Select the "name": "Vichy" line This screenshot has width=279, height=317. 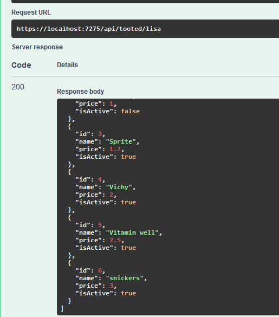coord(105,187)
